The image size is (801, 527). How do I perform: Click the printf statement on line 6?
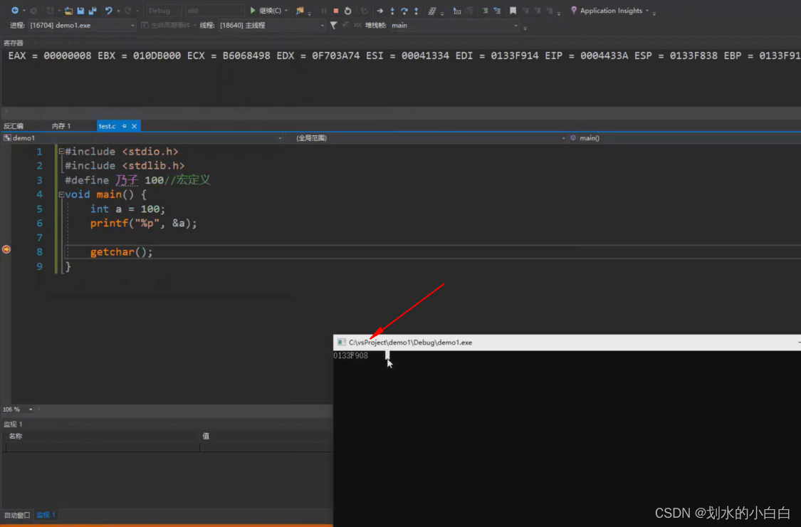[x=144, y=224]
